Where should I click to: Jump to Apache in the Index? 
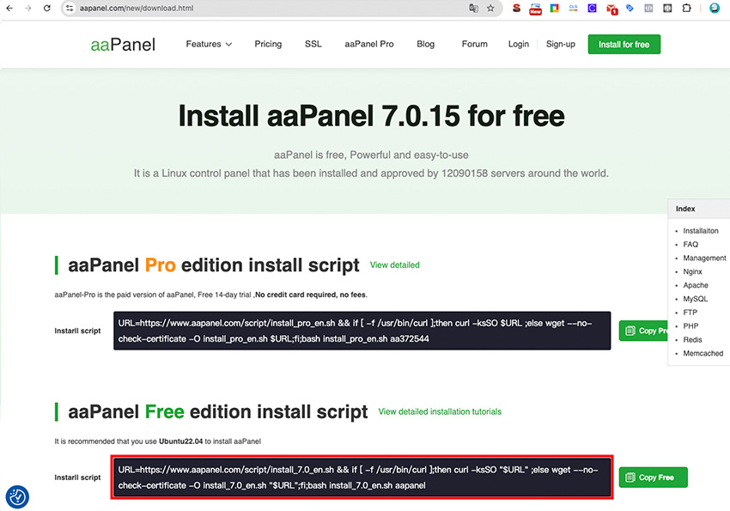pos(696,285)
